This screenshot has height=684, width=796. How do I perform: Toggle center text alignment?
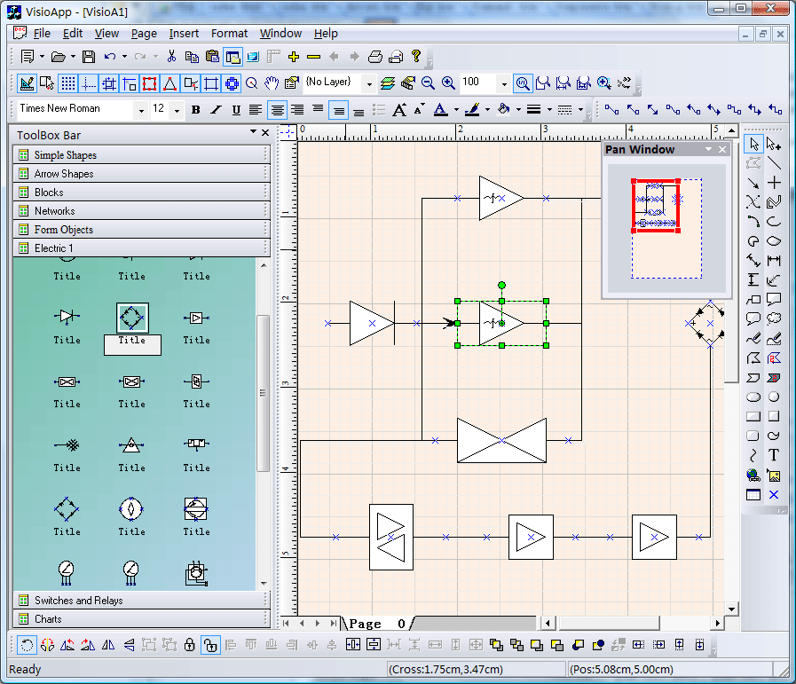pyautogui.click(x=277, y=110)
